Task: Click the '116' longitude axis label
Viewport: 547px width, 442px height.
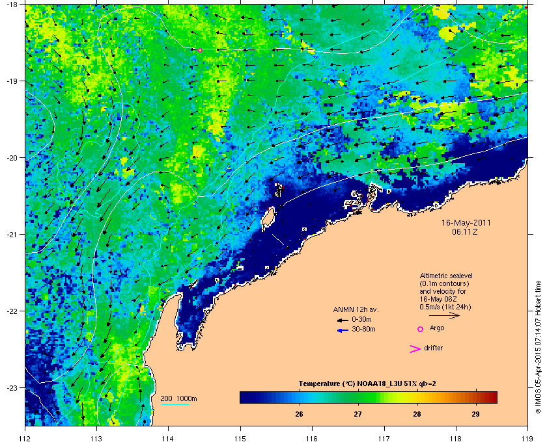Action: pyautogui.click(x=312, y=439)
